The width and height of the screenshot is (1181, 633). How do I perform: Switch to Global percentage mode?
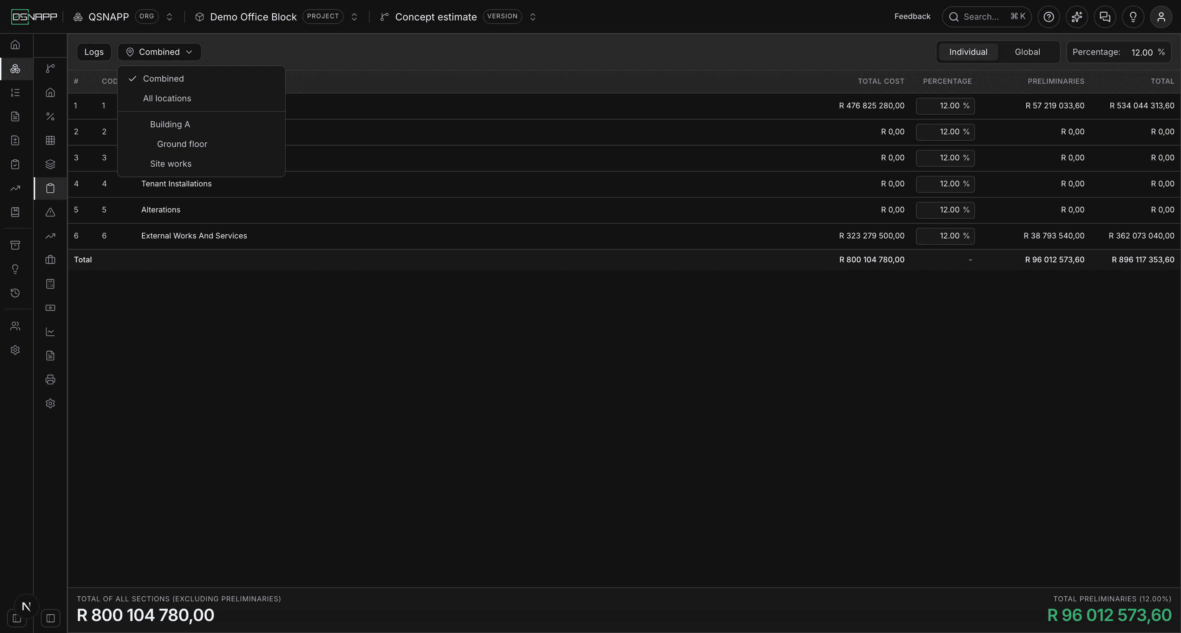pyautogui.click(x=1027, y=52)
